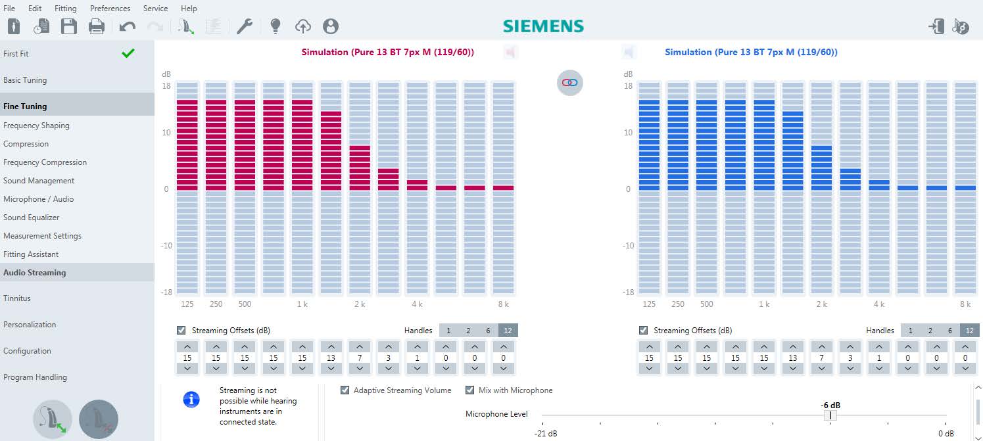Screen dimensions: 983x441
Task: Click the green First Fit checkmark
Action: click(x=128, y=53)
